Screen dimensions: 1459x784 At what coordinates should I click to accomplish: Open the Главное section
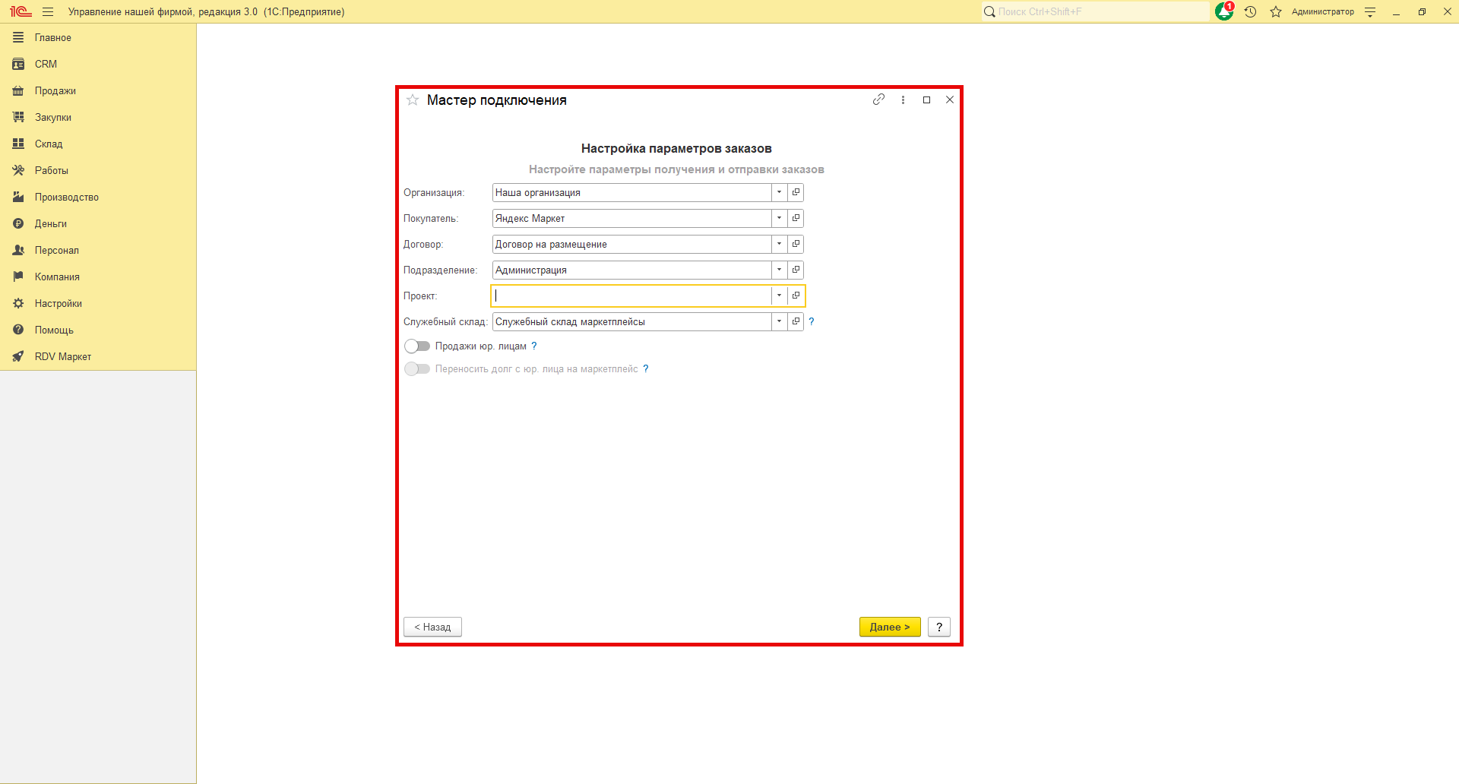98,37
